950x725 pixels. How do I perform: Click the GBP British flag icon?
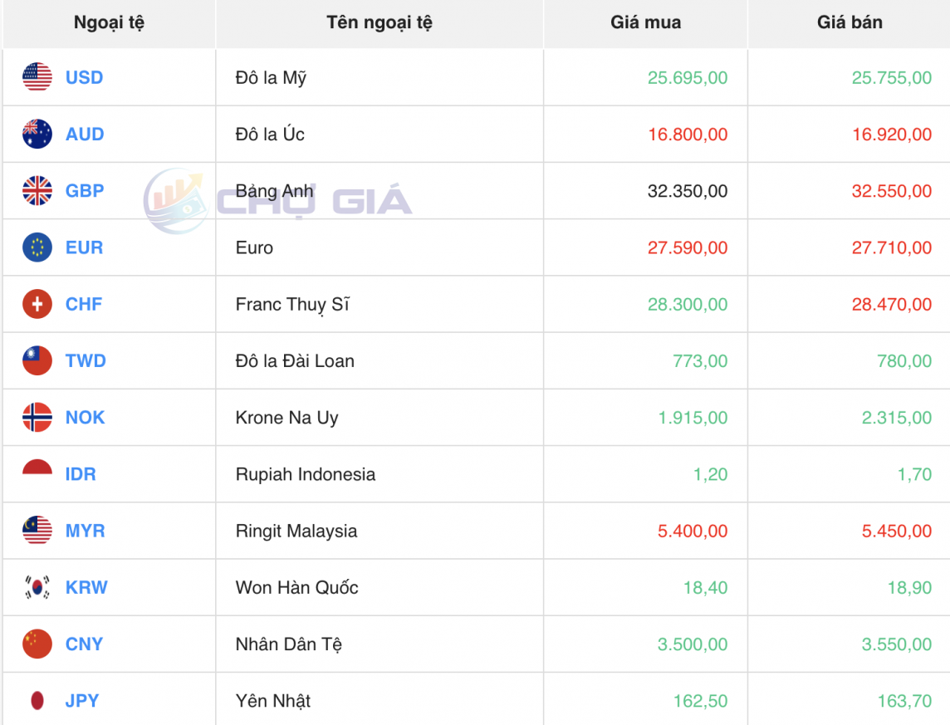[x=37, y=190]
